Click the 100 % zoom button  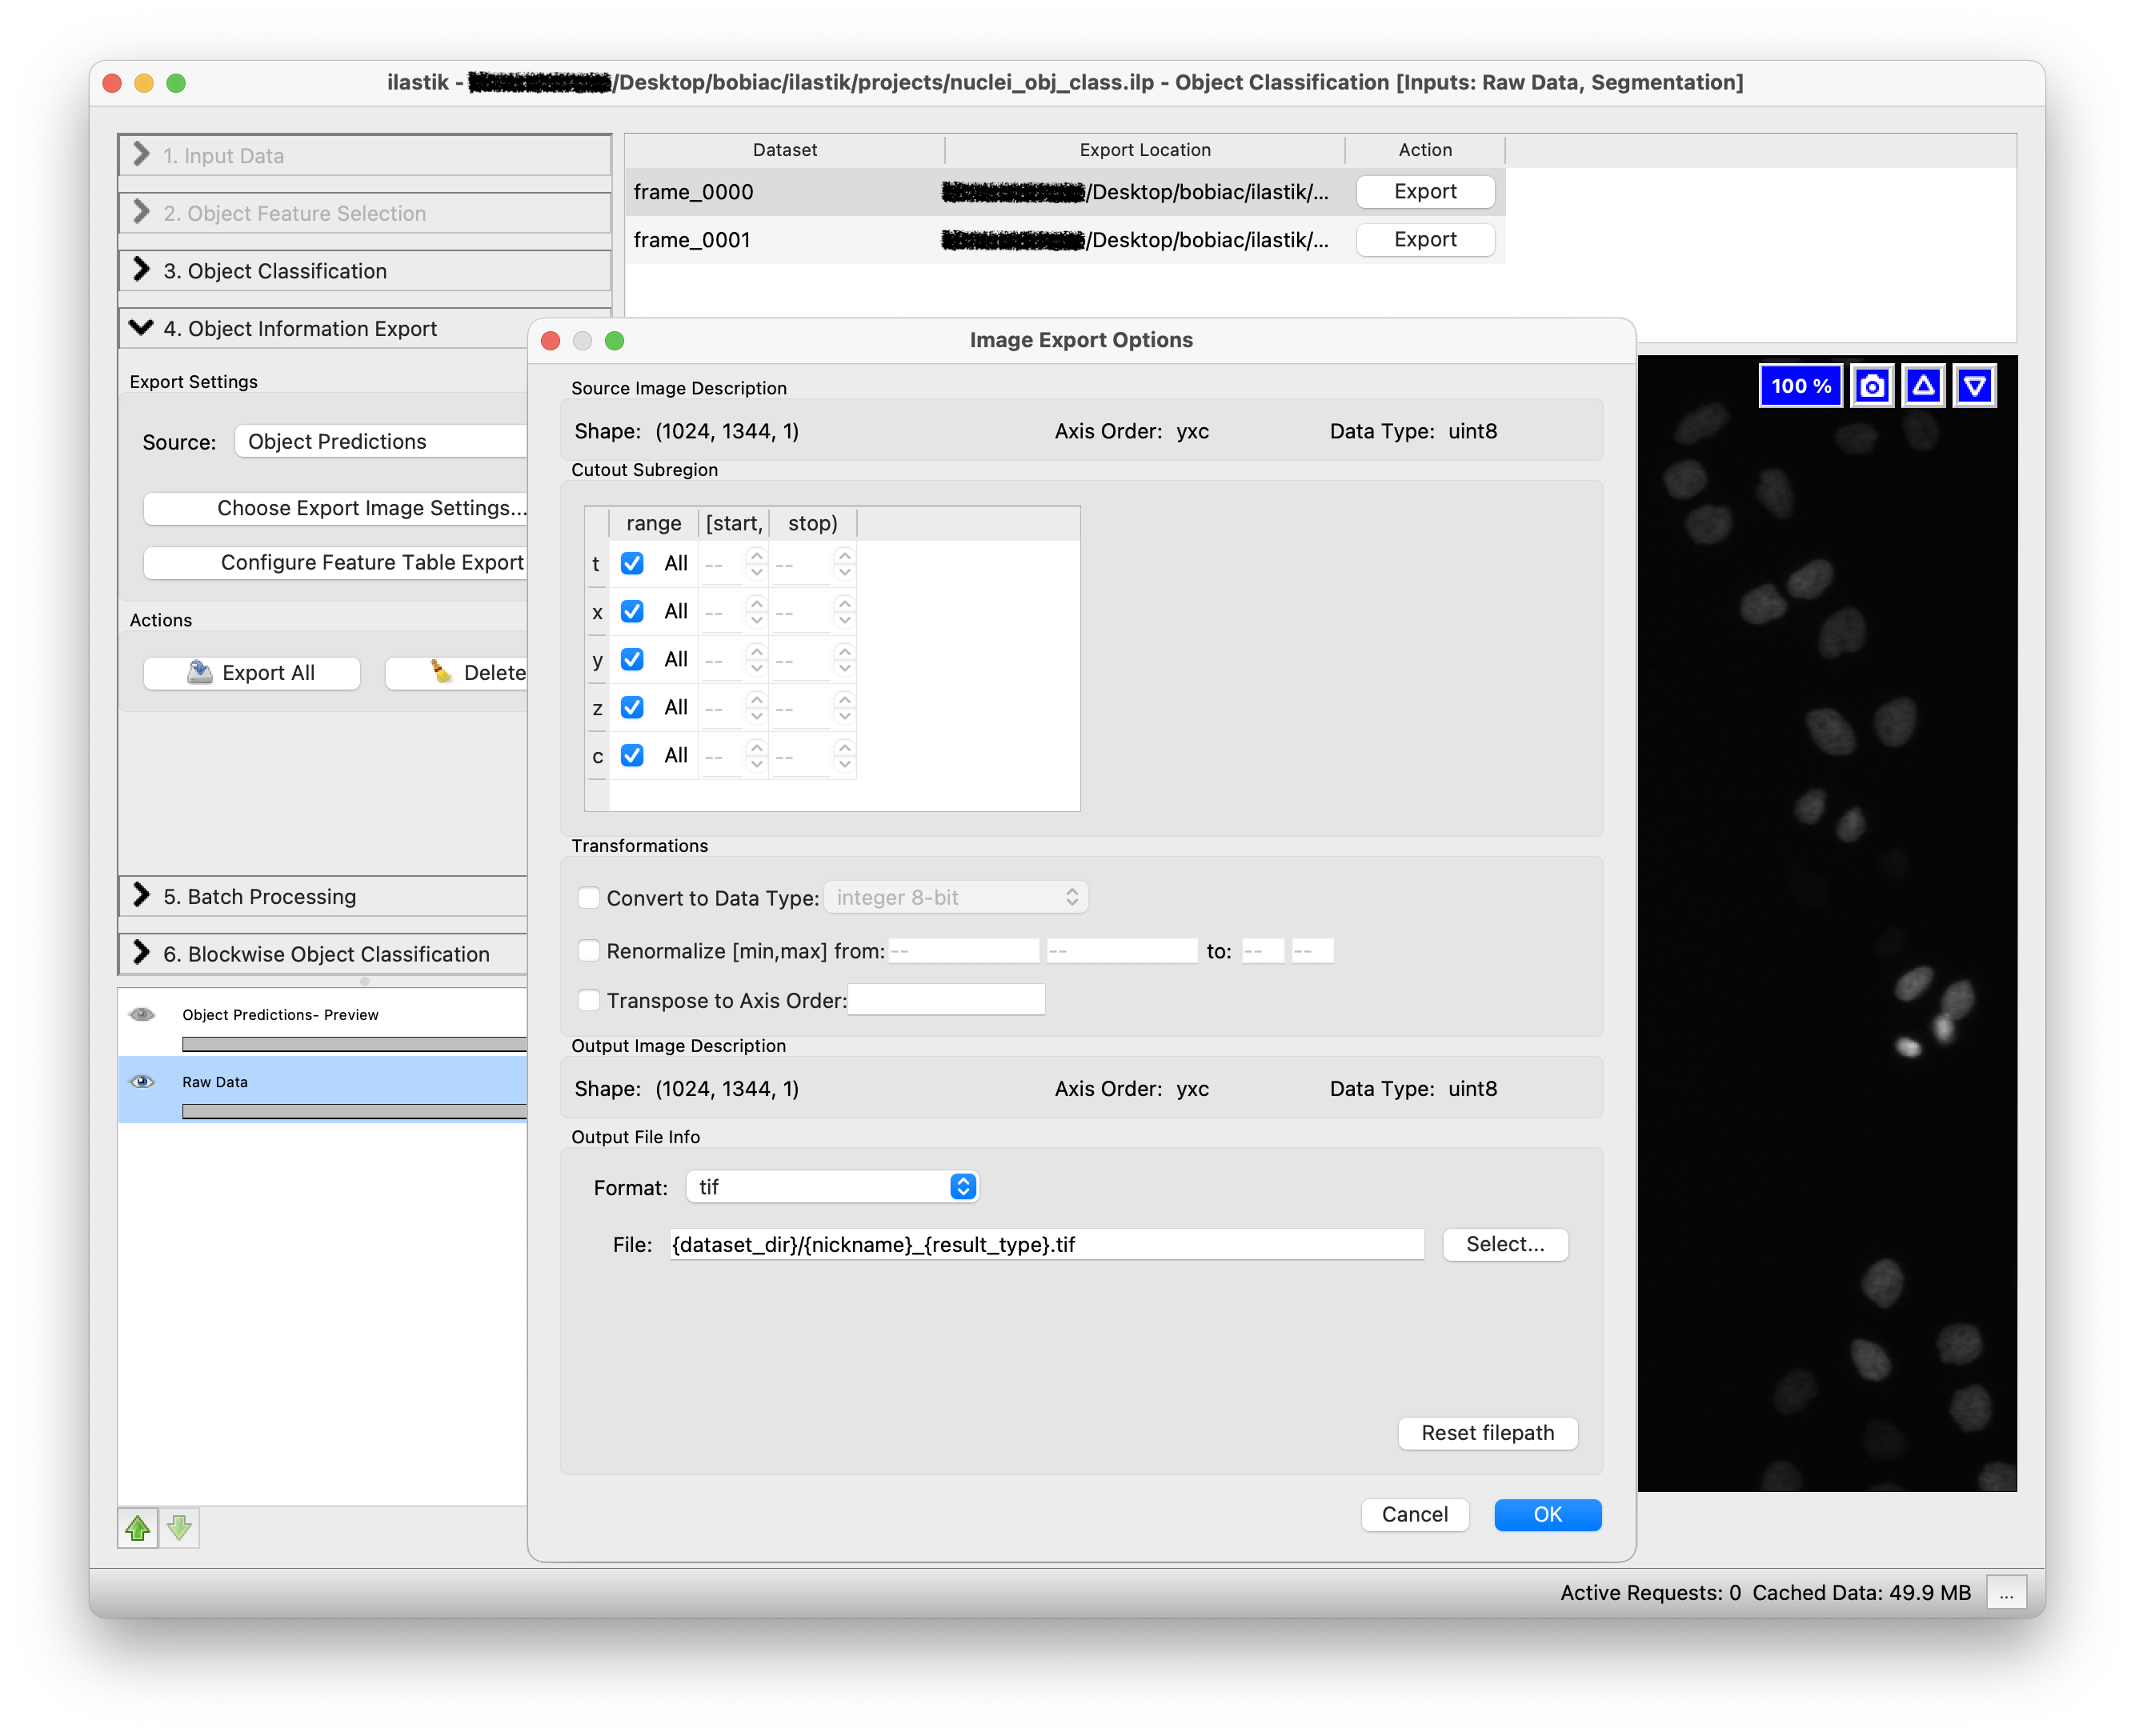point(1800,386)
